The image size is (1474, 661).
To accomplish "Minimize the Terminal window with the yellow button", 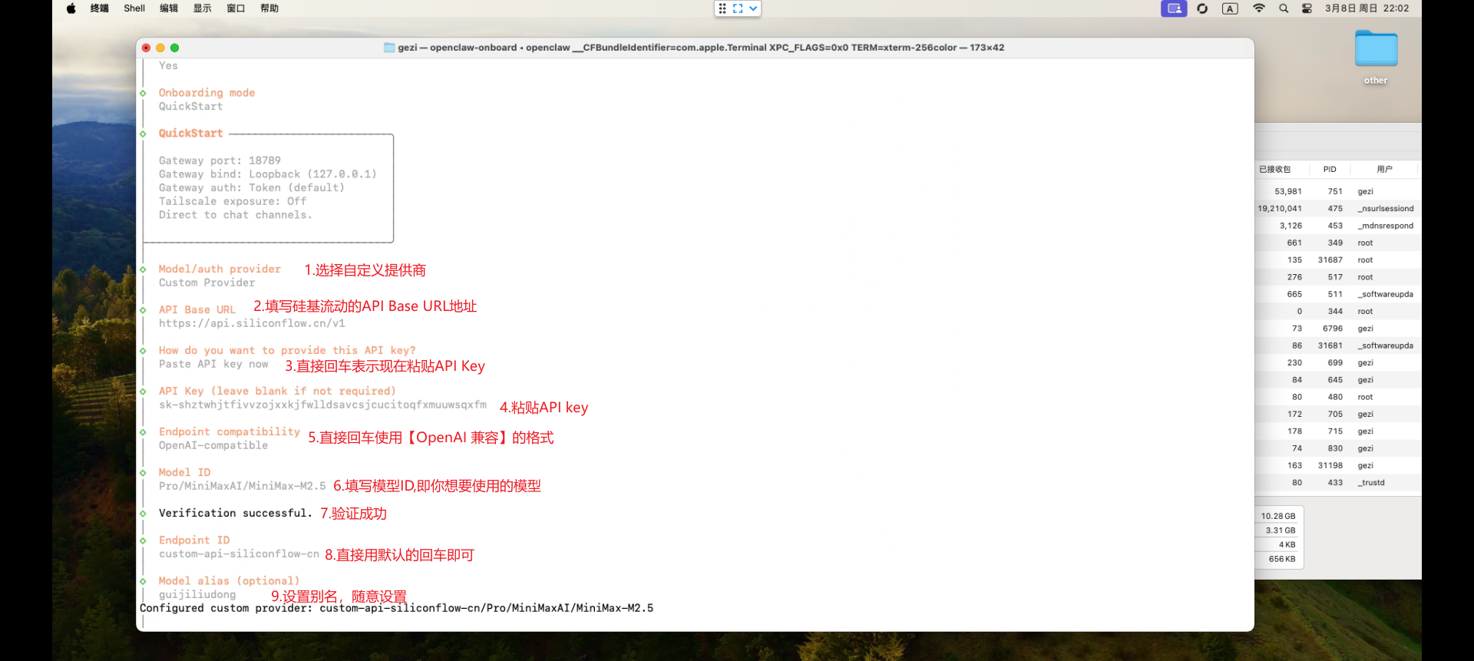I will [160, 48].
